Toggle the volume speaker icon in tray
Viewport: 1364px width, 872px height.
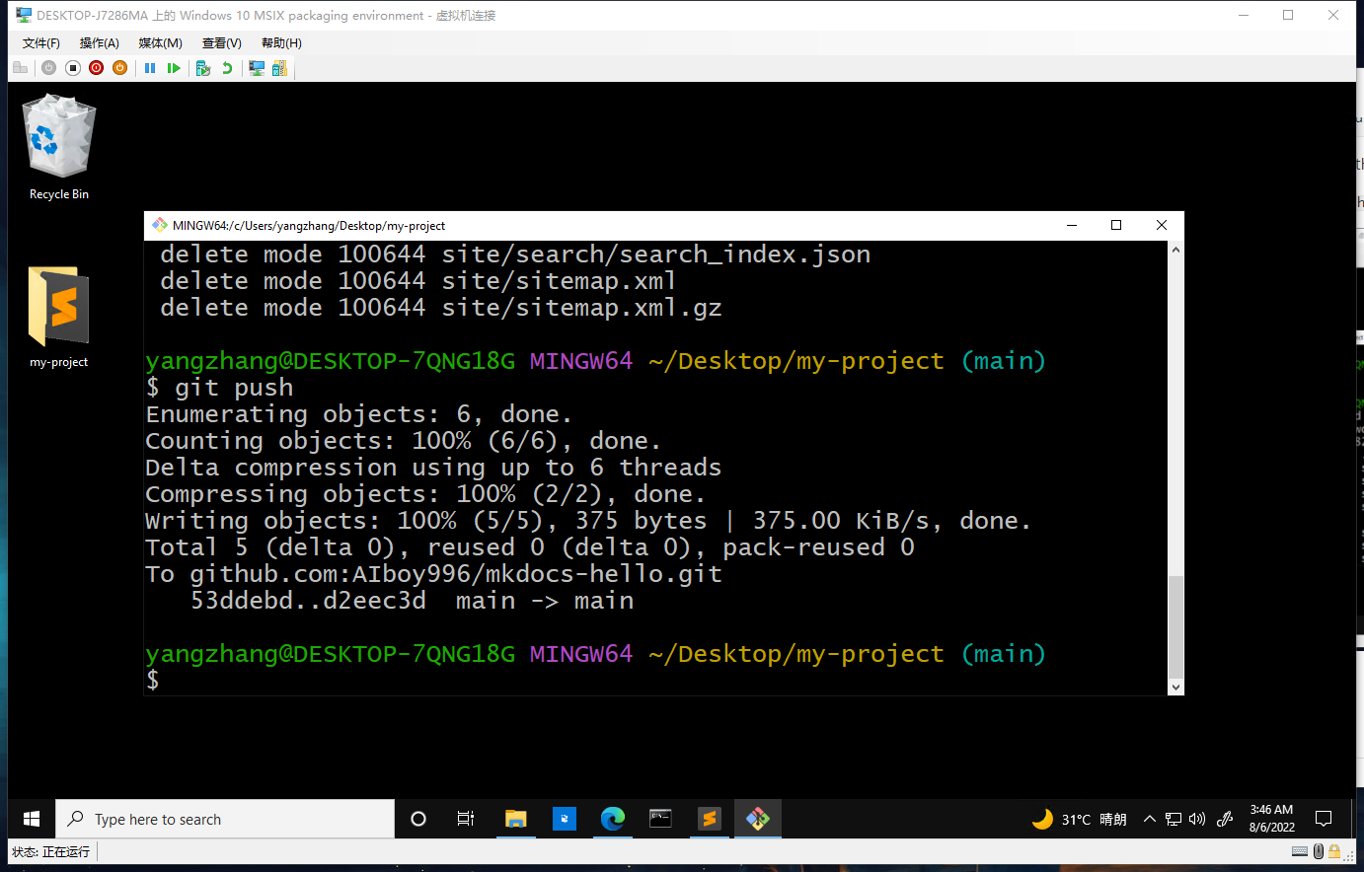pyautogui.click(x=1197, y=819)
